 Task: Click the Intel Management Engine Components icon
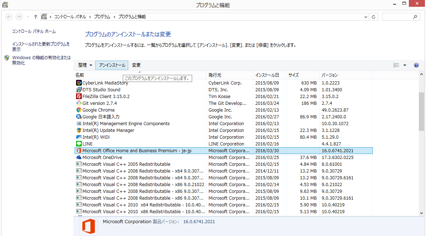[x=79, y=123]
